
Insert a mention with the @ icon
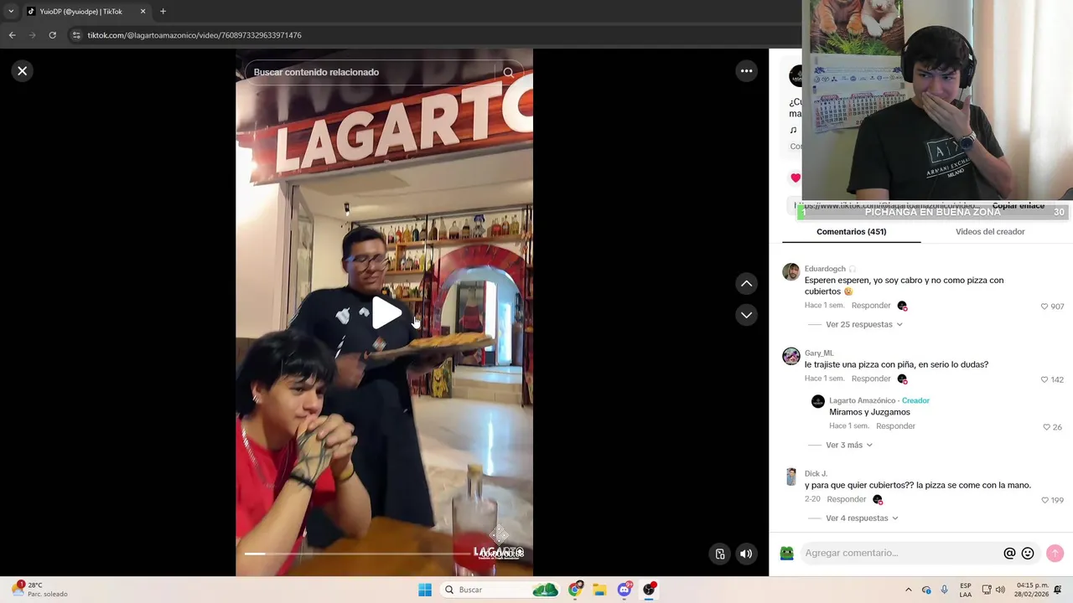(x=1009, y=553)
